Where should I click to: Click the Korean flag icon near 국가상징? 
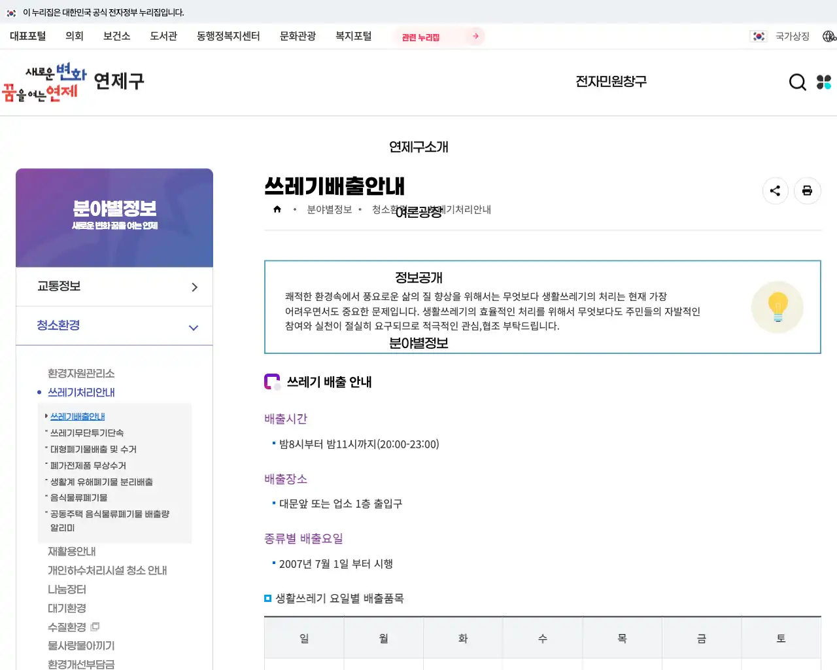[758, 36]
